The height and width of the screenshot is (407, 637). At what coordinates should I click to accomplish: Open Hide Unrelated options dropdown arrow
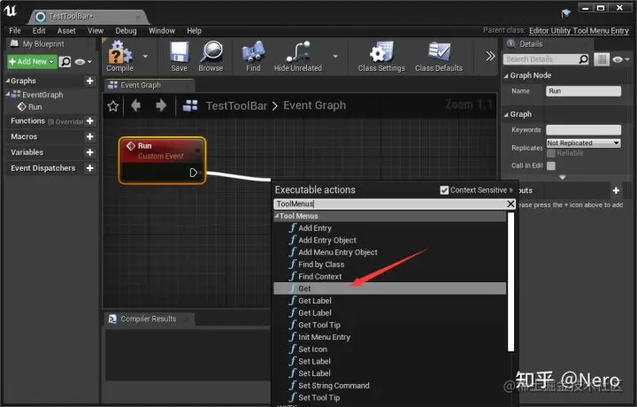coord(335,57)
